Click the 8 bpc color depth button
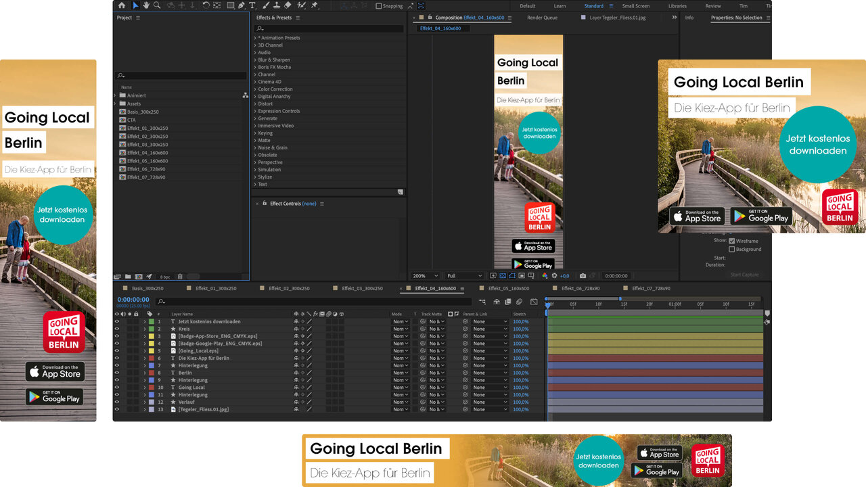Viewport: 866px width, 487px height. (165, 277)
